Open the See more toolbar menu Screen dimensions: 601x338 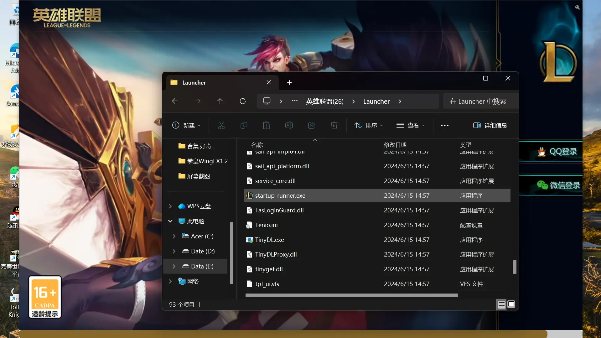tap(445, 125)
